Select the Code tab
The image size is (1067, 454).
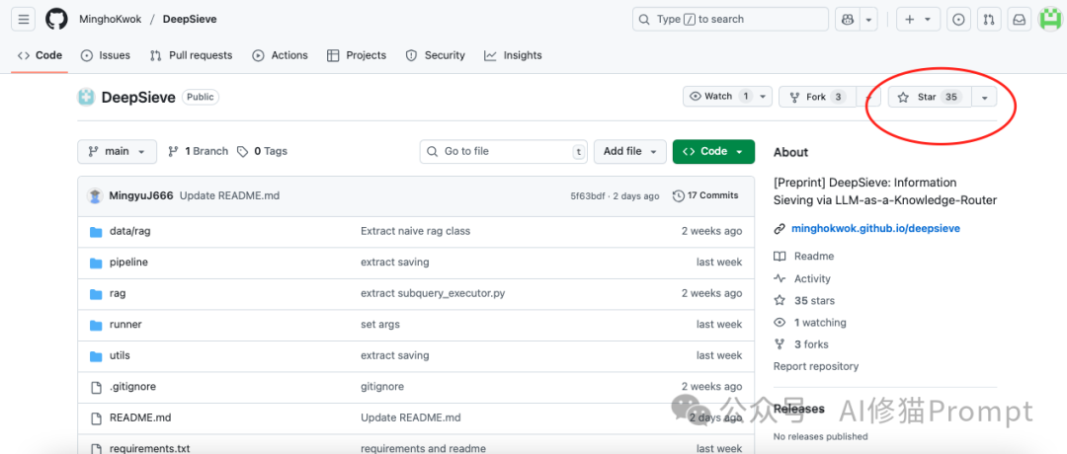click(x=41, y=55)
